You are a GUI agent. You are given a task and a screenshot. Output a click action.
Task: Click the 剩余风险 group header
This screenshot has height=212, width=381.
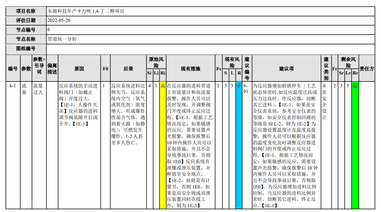pos(348,62)
